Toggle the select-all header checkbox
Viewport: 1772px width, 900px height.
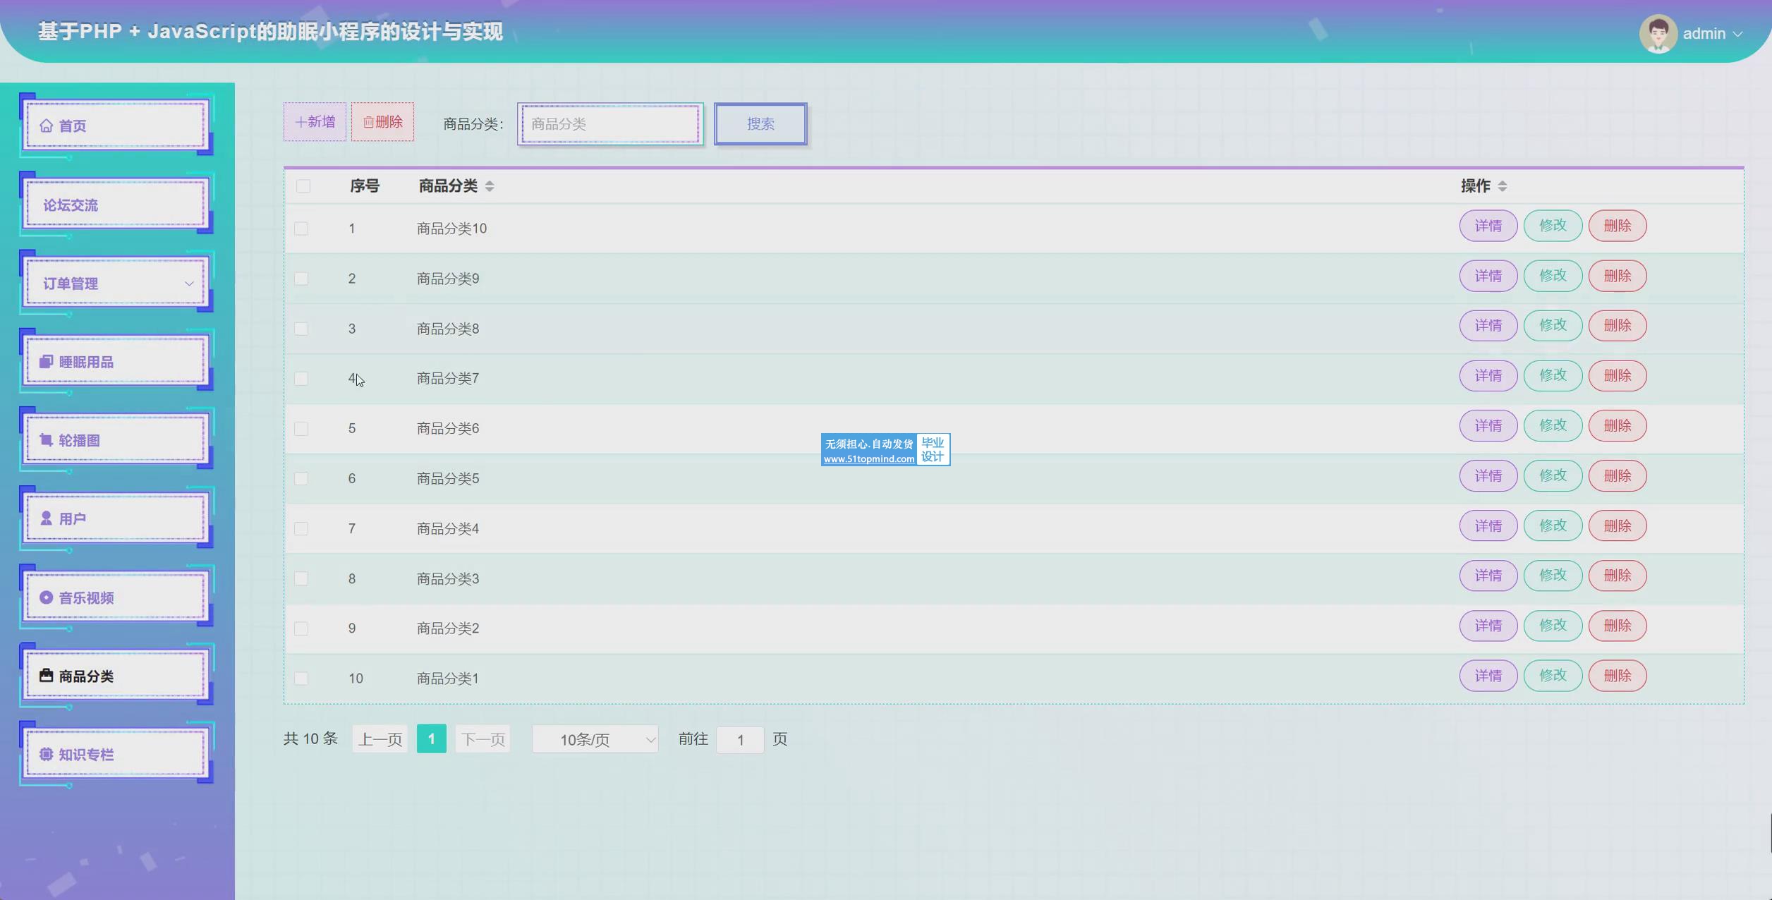[x=303, y=186]
